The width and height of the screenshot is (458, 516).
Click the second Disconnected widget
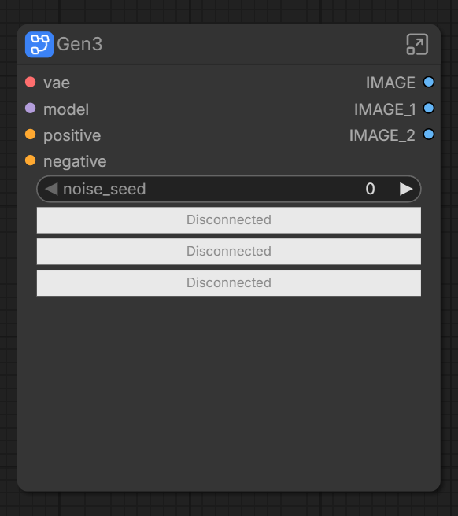pyautogui.click(x=229, y=252)
